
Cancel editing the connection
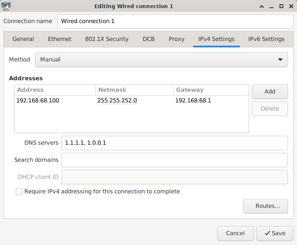click(235, 233)
